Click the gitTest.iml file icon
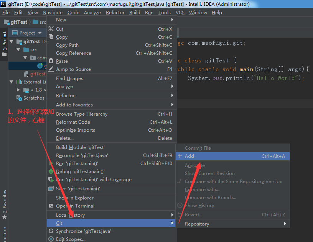 point(26,74)
